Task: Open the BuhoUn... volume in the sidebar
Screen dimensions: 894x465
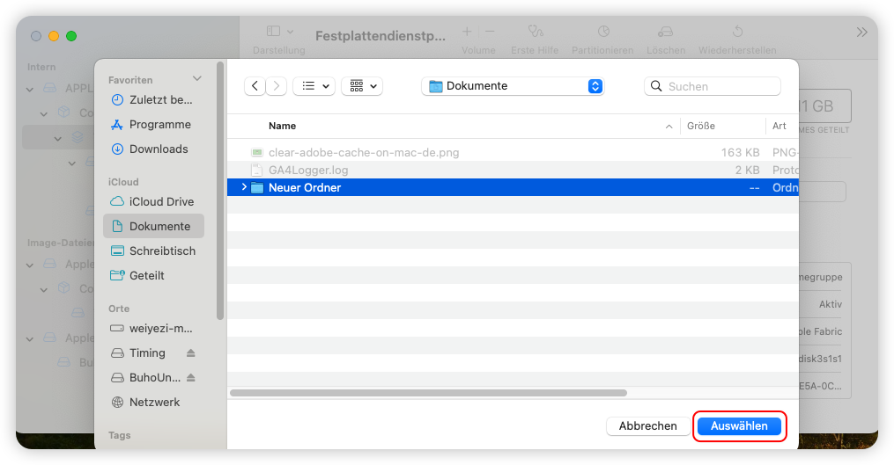Action: point(147,377)
